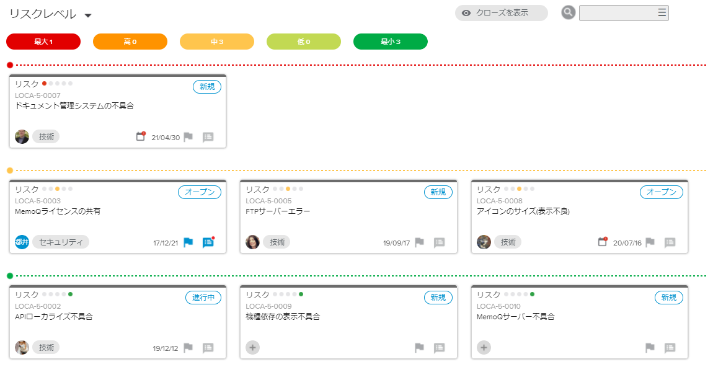Open the search options hamburger menu
The image size is (713, 367).
[662, 13]
